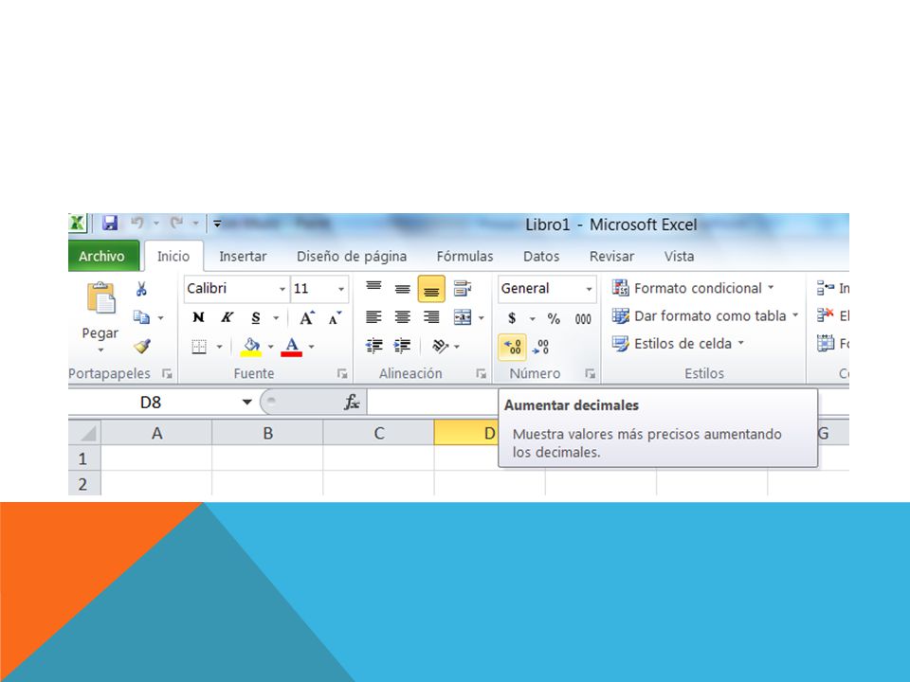Align text to middle icon
The image size is (910, 682).
click(x=402, y=289)
